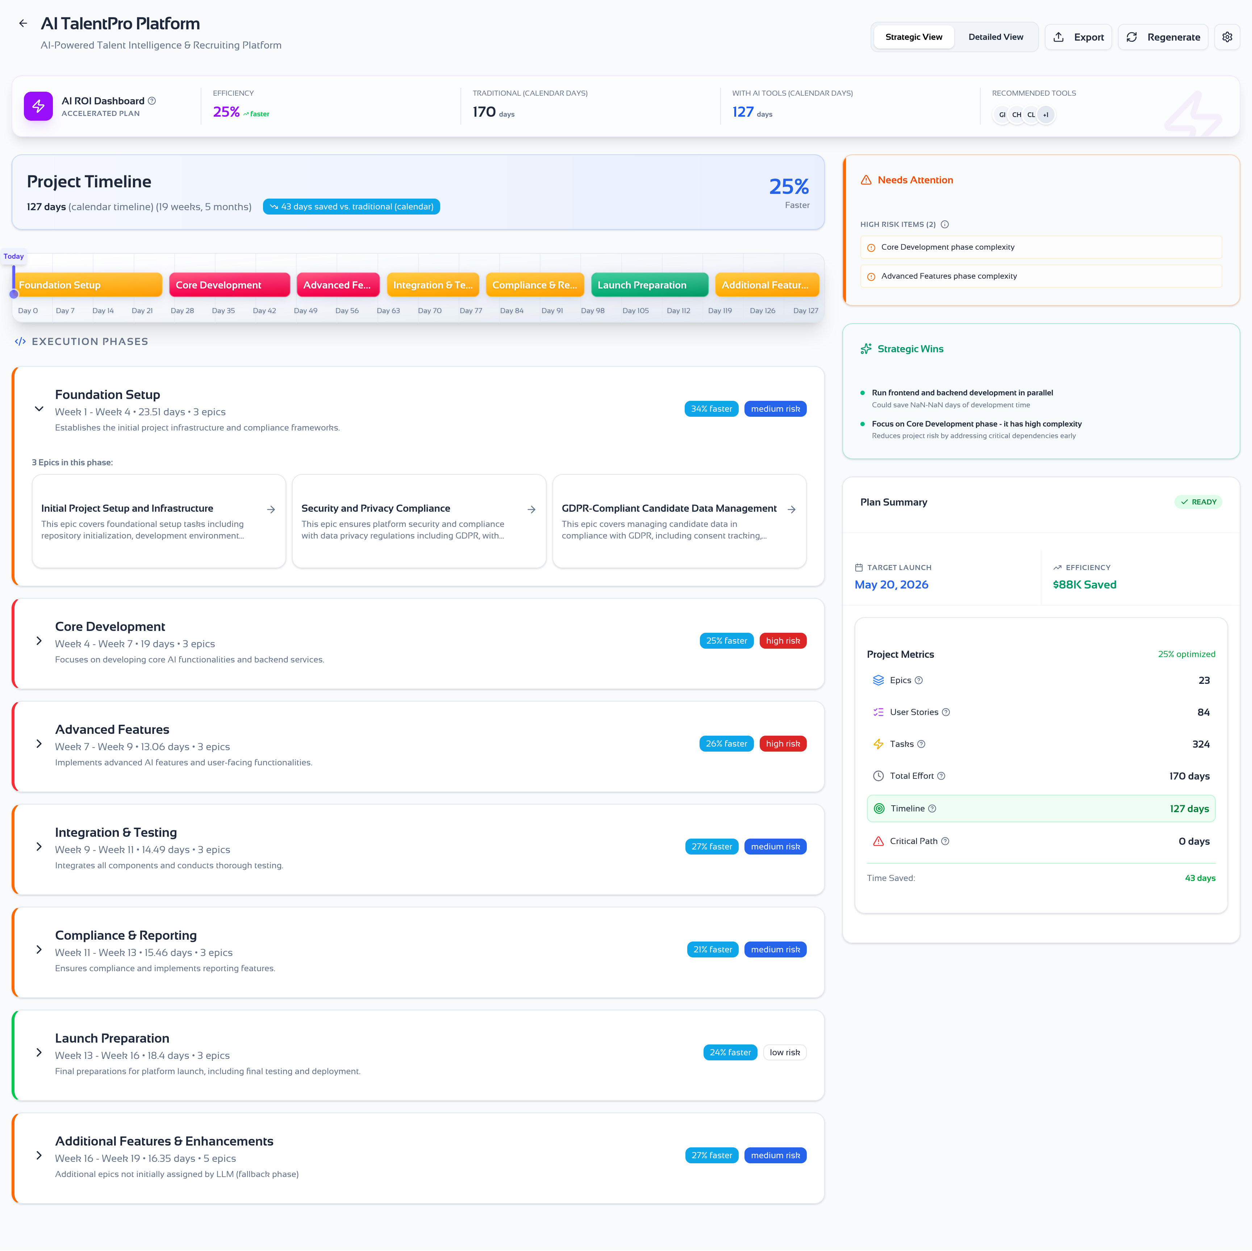Image resolution: width=1252 pixels, height=1251 pixels.
Task: Open the settings gear at top right
Action: tap(1227, 37)
